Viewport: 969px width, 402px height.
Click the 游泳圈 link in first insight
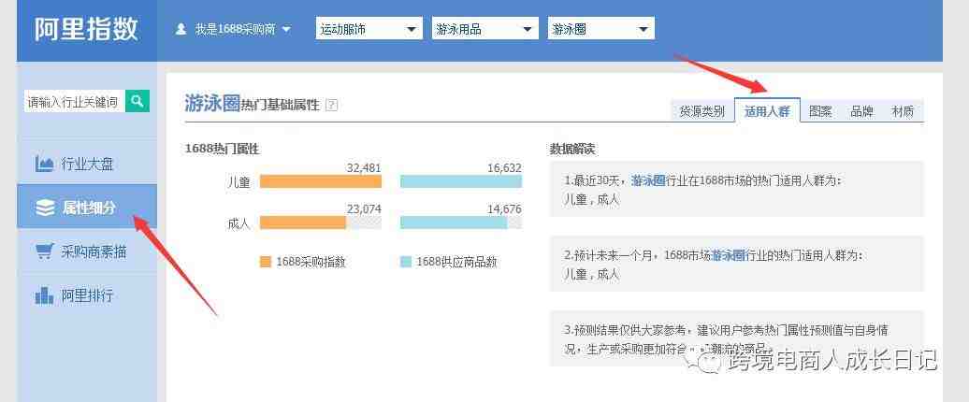[647, 181]
